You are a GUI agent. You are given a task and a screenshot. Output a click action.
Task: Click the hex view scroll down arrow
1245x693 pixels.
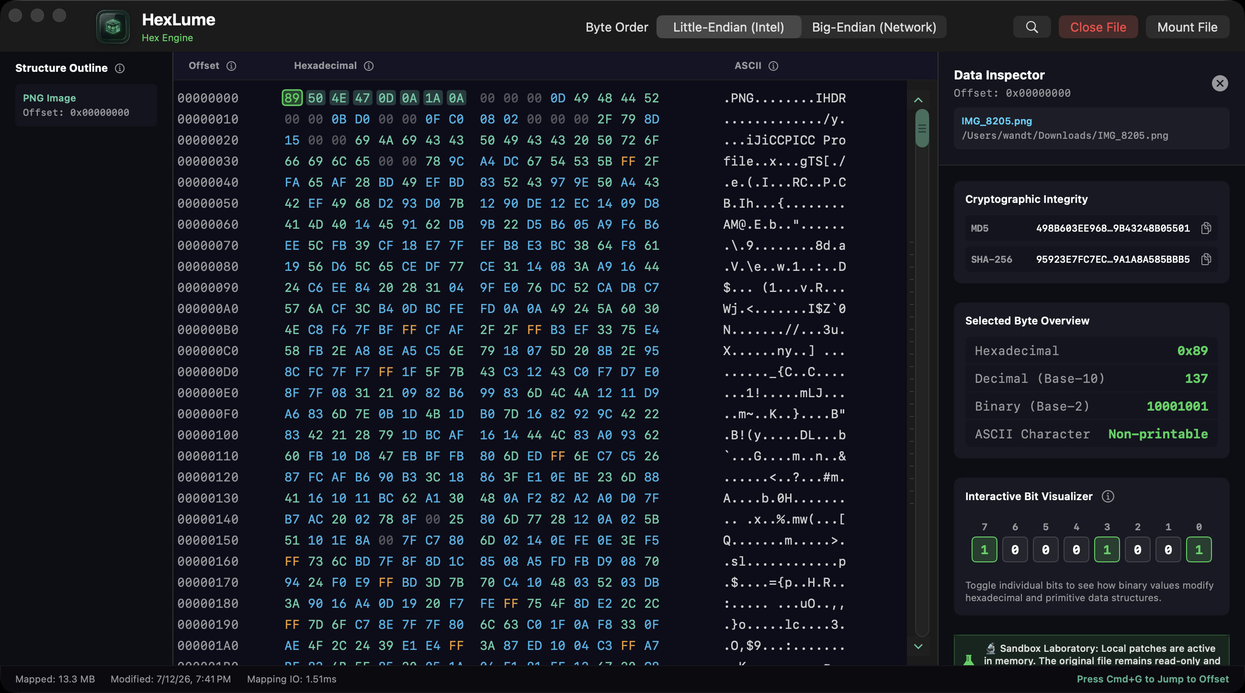(x=918, y=646)
